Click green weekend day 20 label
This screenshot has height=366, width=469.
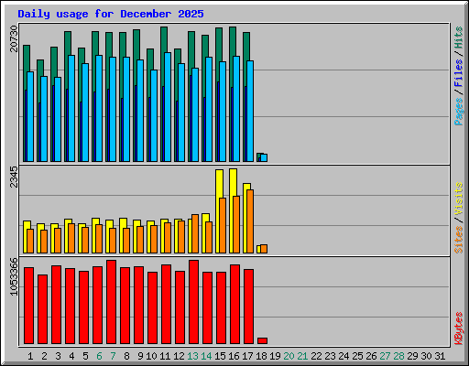(x=289, y=356)
